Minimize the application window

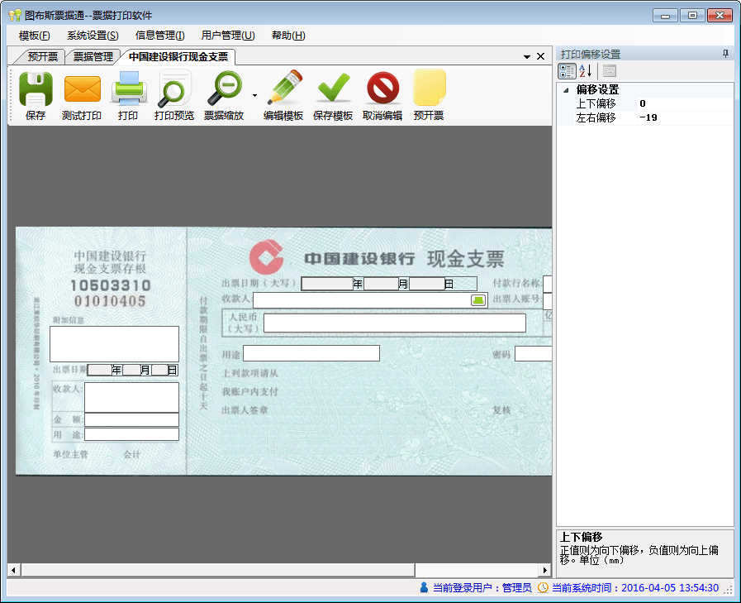[665, 16]
